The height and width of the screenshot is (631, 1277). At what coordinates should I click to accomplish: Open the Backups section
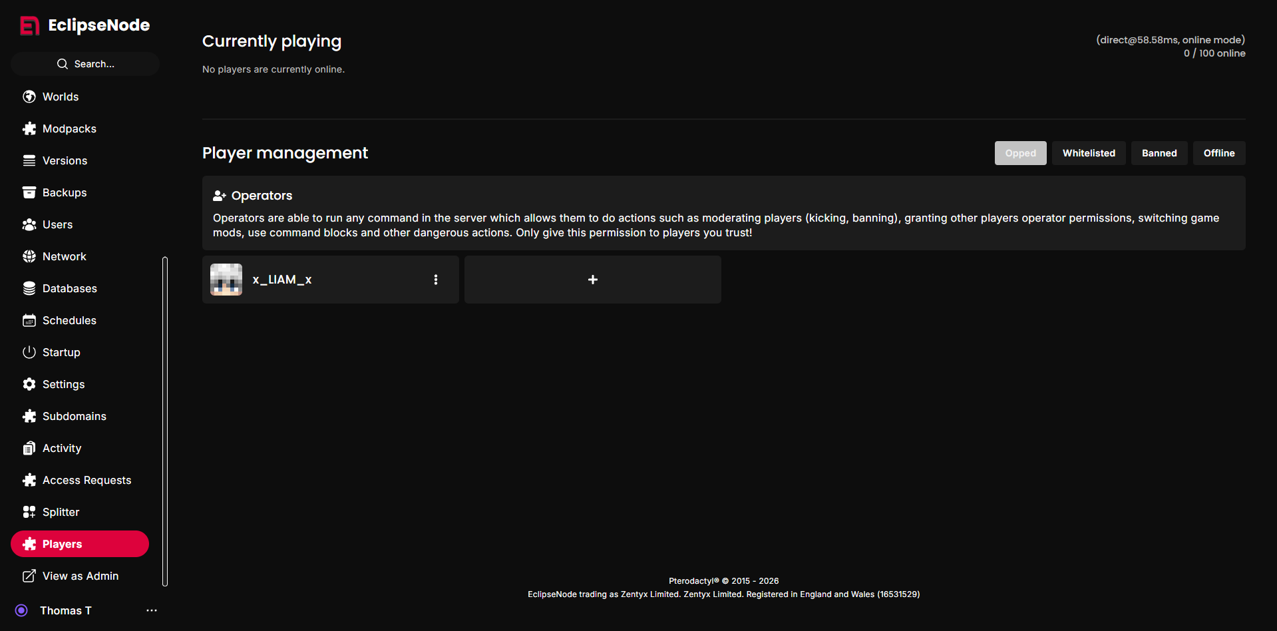(64, 192)
